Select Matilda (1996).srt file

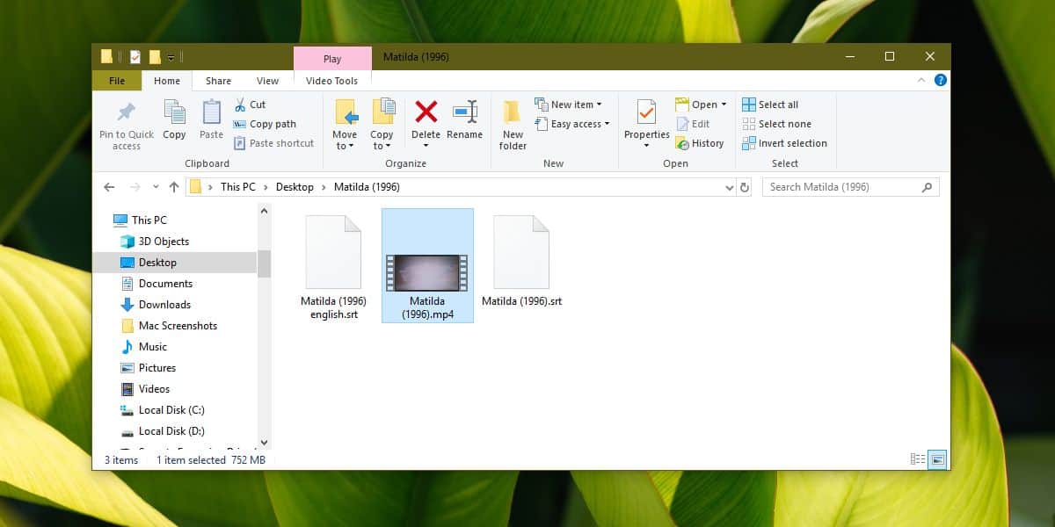pyautogui.click(x=522, y=261)
